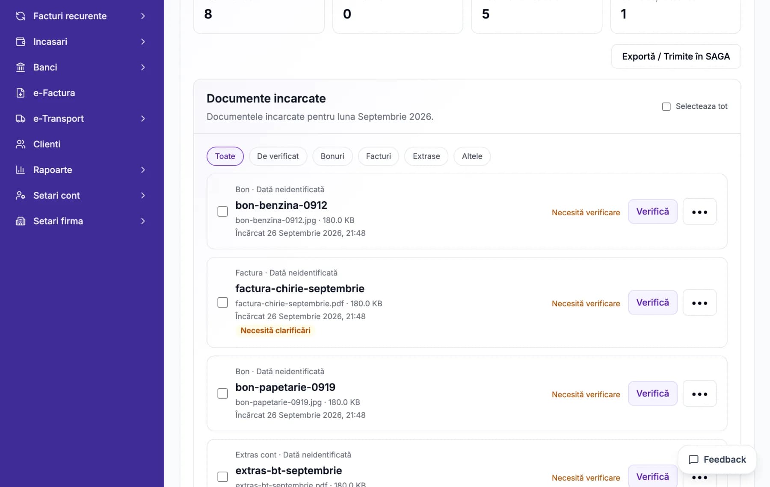Expand the Setari cont submenu chevron
The height and width of the screenshot is (487, 770).
click(143, 196)
